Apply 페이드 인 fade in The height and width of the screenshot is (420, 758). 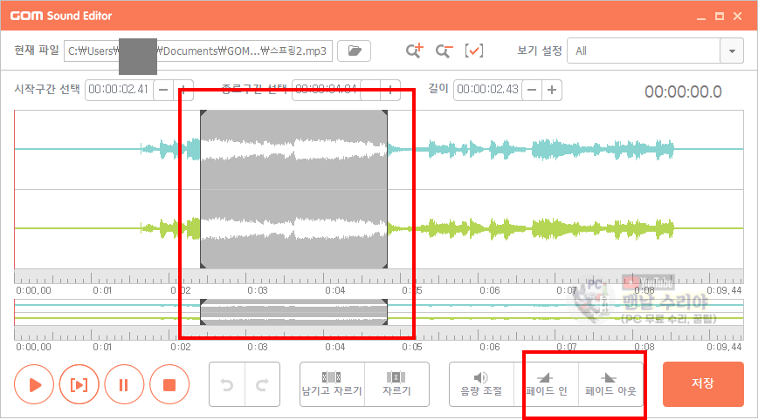[547, 384]
